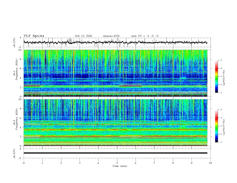Click the upper spectrogram's PSD color bar
The image size is (237, 183).
(x=216, y=77)
